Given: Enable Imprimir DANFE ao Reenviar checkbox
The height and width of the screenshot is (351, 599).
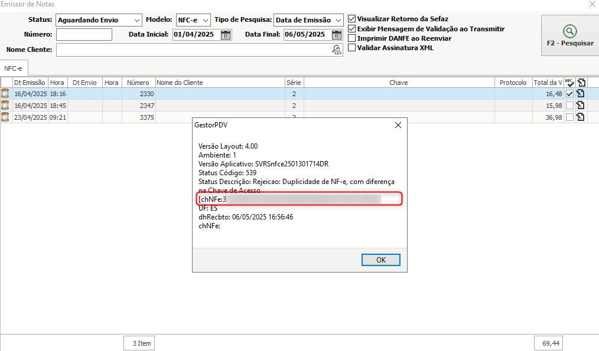Looking at the screenshot, I should point(352,38).
